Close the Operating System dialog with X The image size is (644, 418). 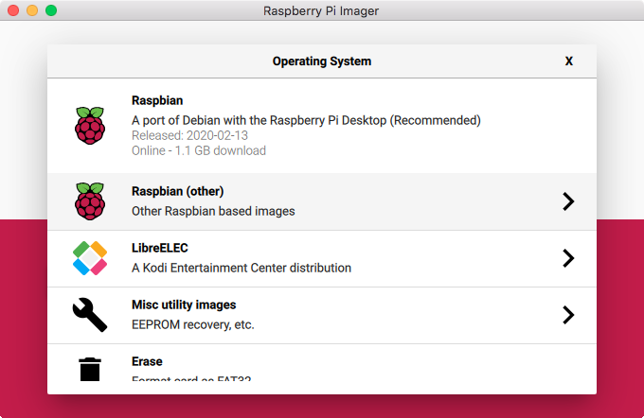click(569, 61)
